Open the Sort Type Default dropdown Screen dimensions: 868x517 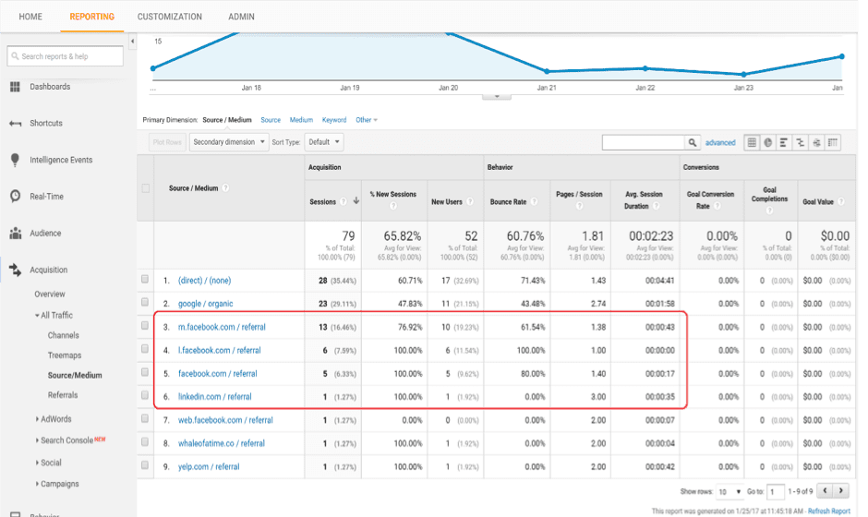(x=323, y=142)
